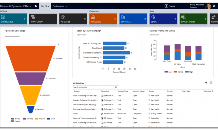
Task: Expand Microsoft Dynamics CRM dropdown arrow
Action: (30, 6)
